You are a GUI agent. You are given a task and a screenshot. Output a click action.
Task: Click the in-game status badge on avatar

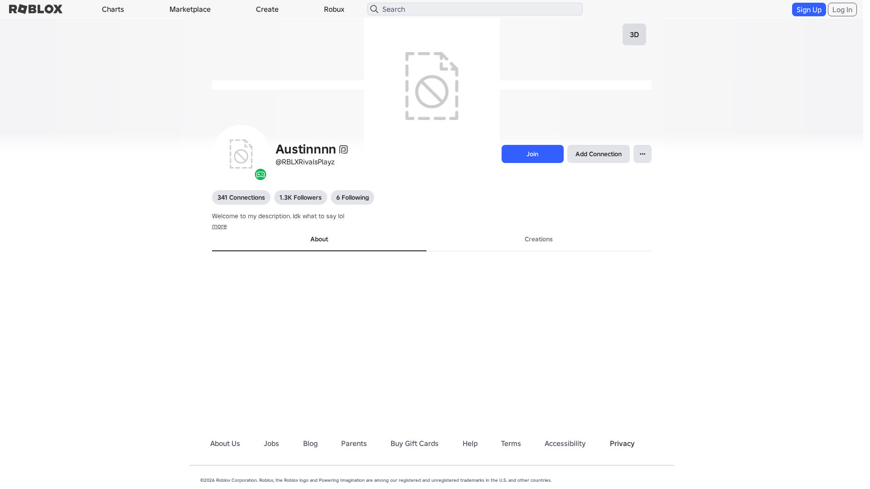click(x=261, y=175)
